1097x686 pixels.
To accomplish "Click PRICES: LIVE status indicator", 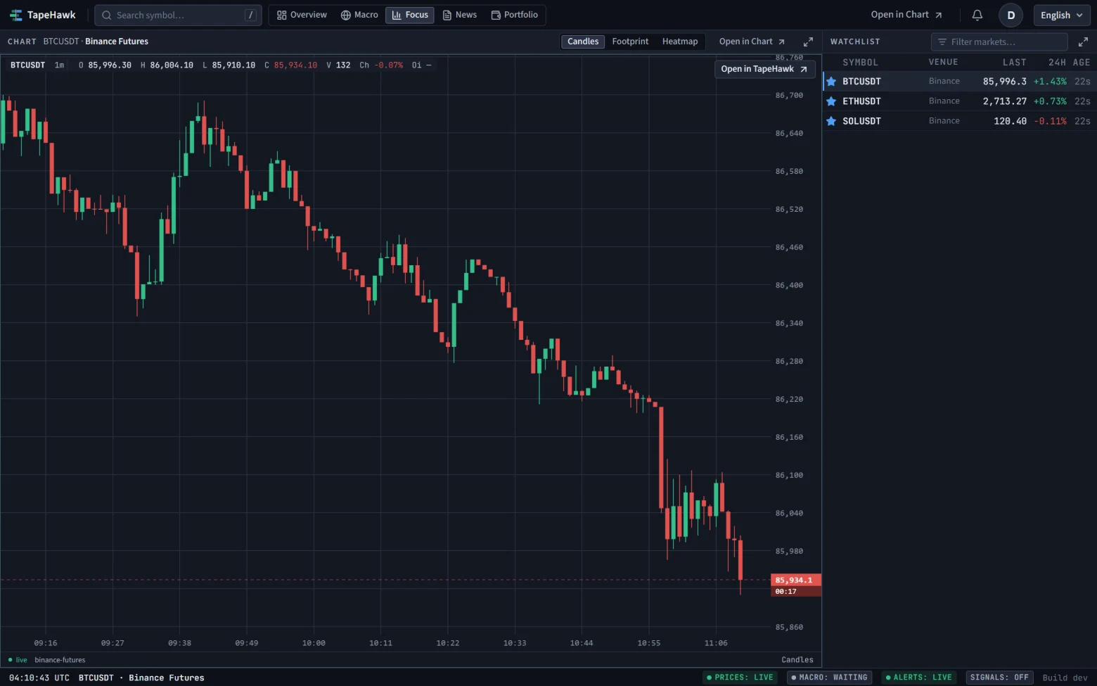I will coord(740,678).
